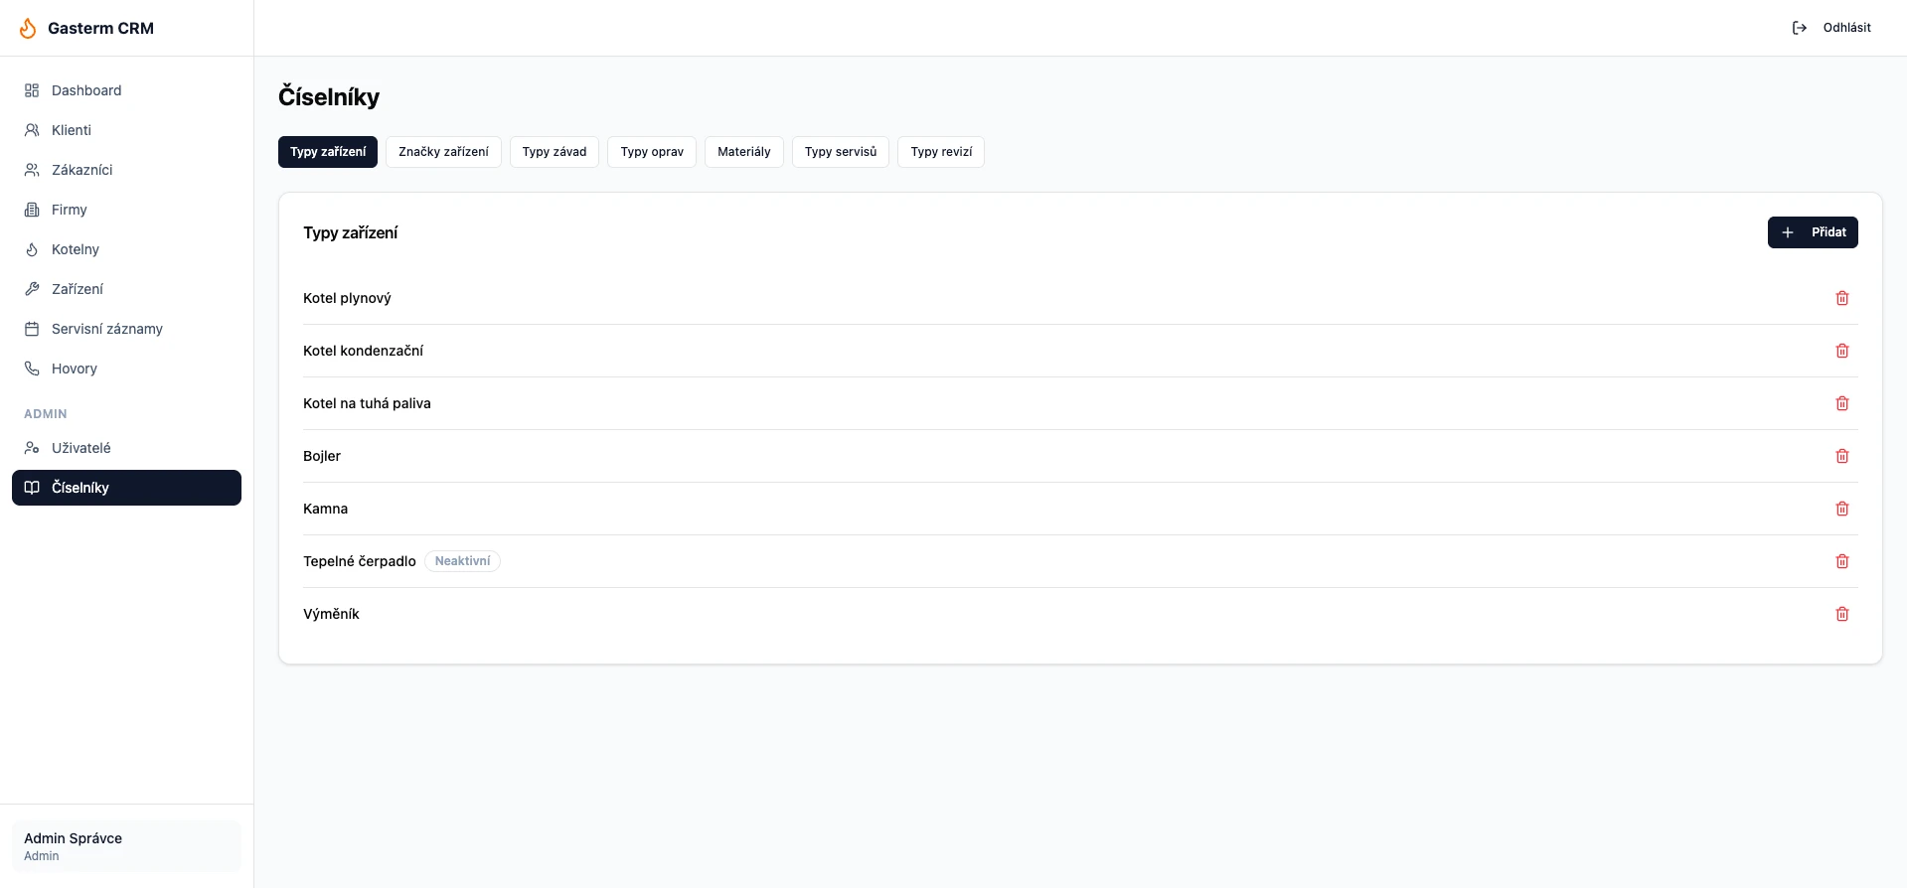Click the Výměník row text
1907x888 pixels.
(x=331, y=614)
